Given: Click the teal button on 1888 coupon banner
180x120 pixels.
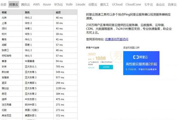Looking at the screenshot, I should tap(106, 67).
